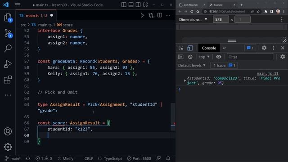Image resolution: width=288 pixels, height=162 pixels.
Task: Split the editor to the right
Action: point(160,15)
